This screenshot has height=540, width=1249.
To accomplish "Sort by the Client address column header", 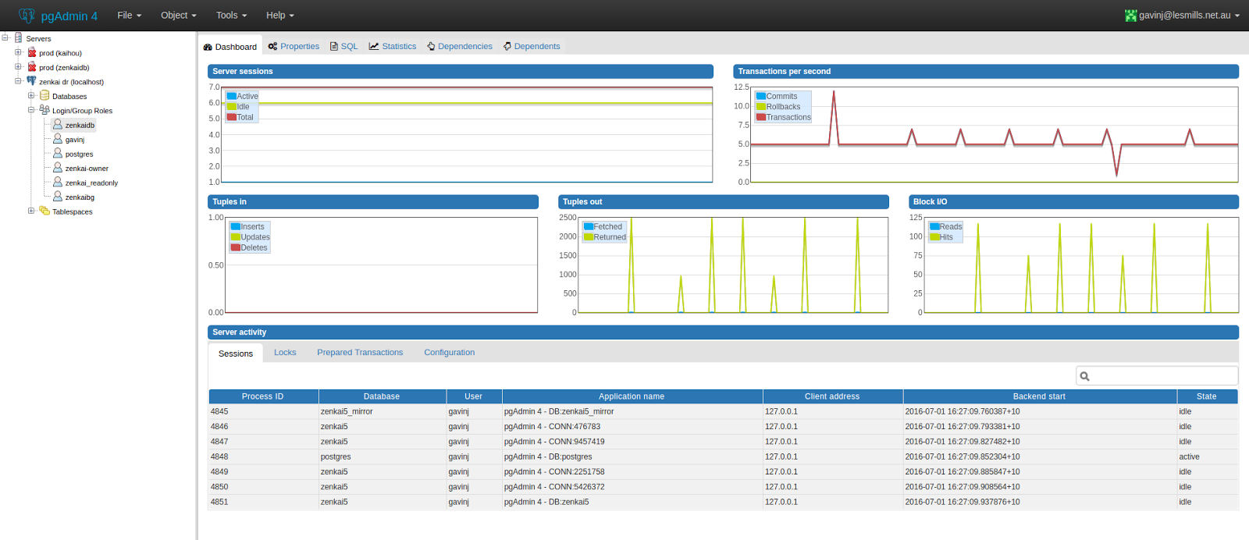I will coord(832,396).
